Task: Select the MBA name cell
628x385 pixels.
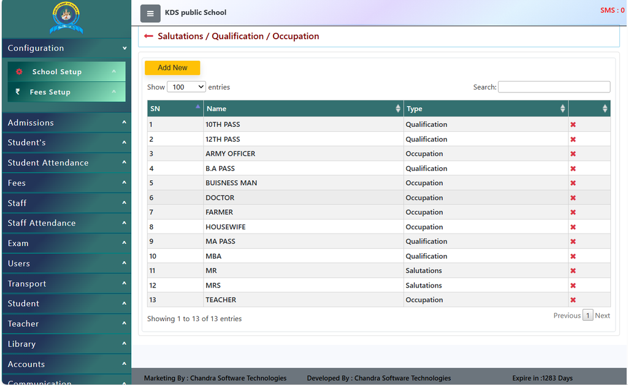Action: [x=303, y=256]
